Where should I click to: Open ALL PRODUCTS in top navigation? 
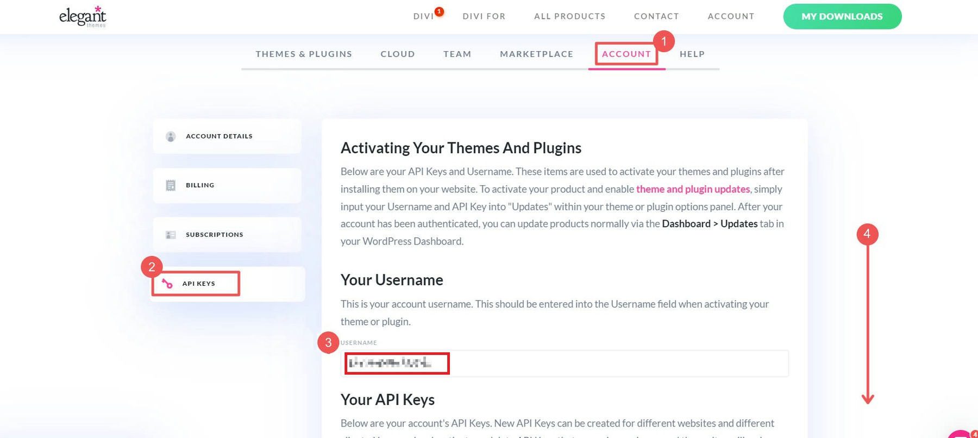[x=569, y=16]
